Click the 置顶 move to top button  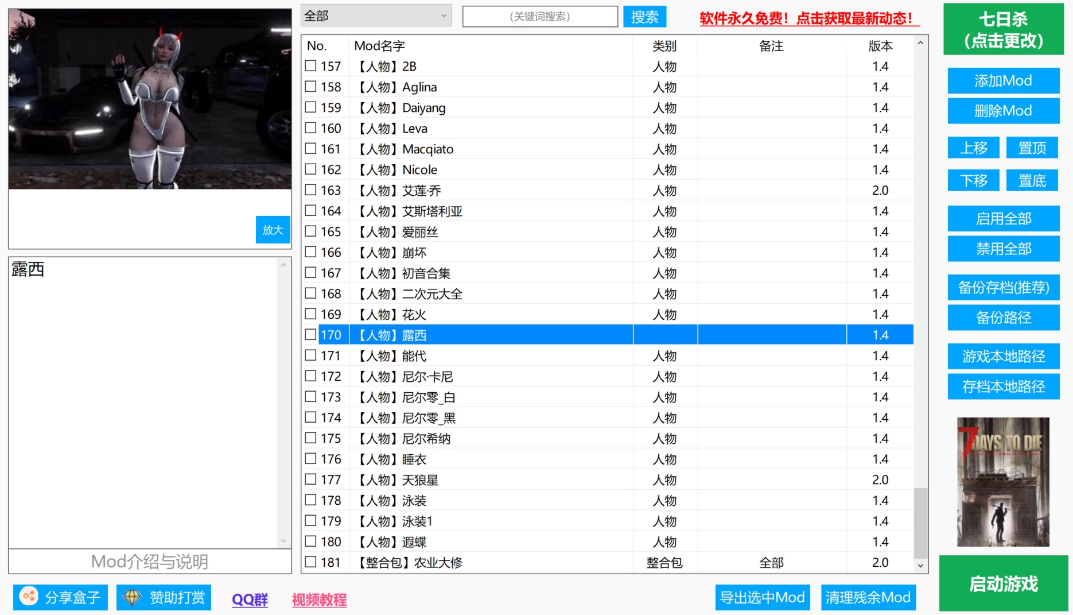1032,148
